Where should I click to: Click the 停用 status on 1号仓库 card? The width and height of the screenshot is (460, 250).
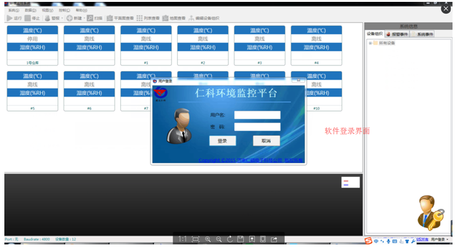32,39
